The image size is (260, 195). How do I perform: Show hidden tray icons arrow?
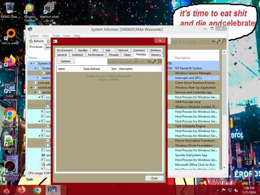(218, 190)
